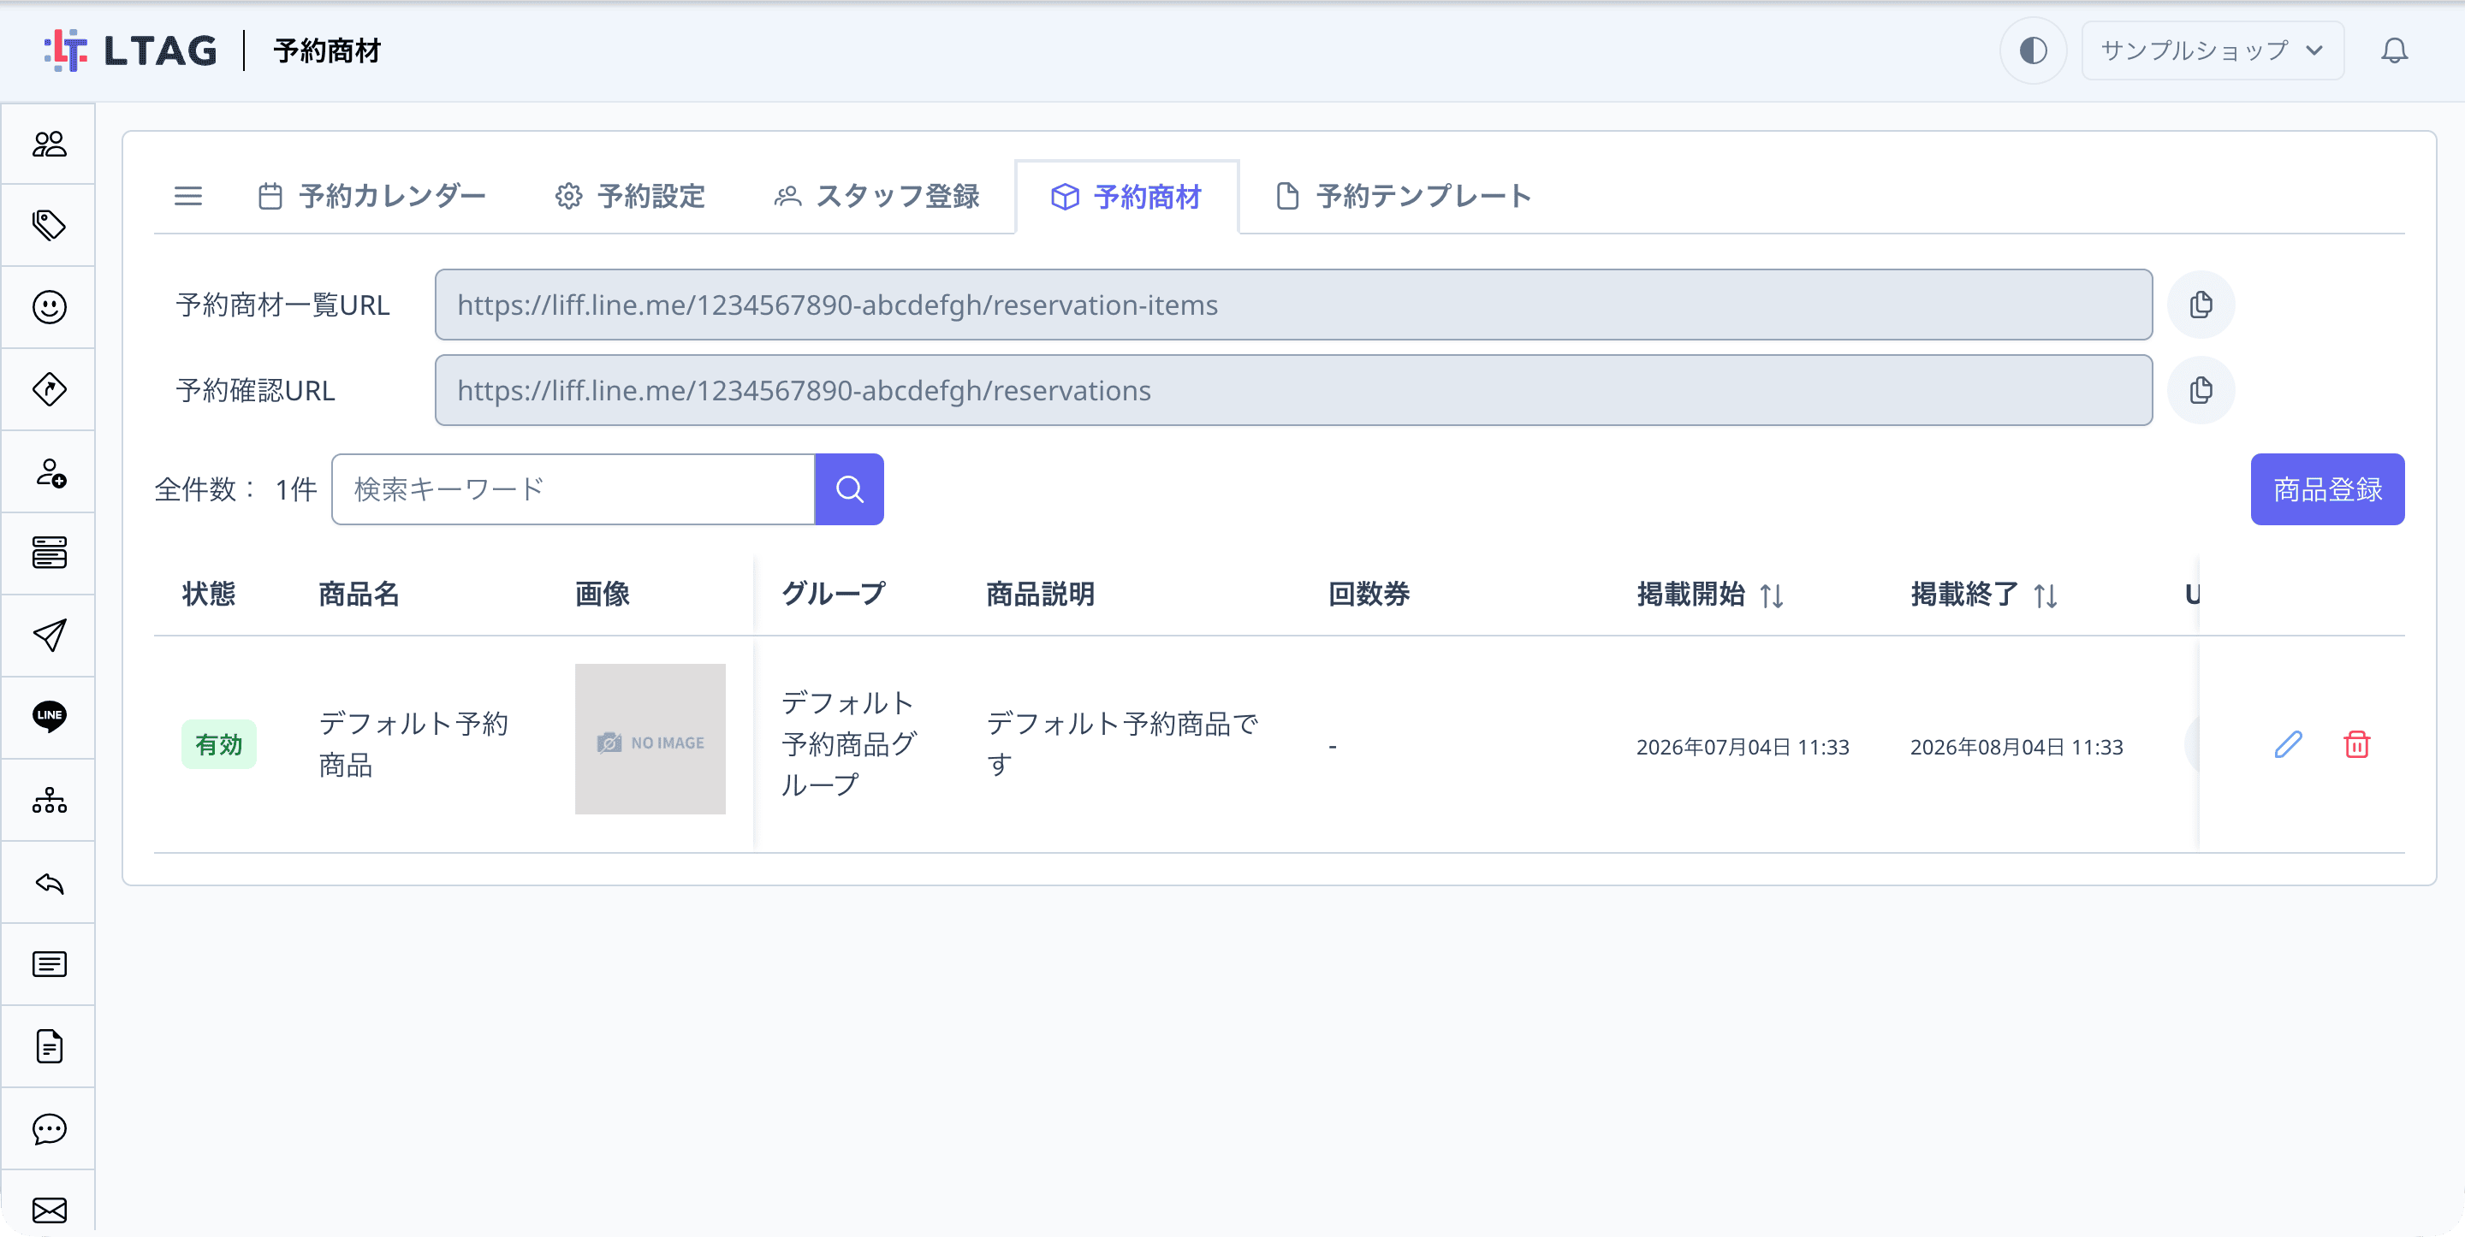Expand the hamburger menu beside tabs
This screenshot has width=2465, height=1237.
point(187,196)
